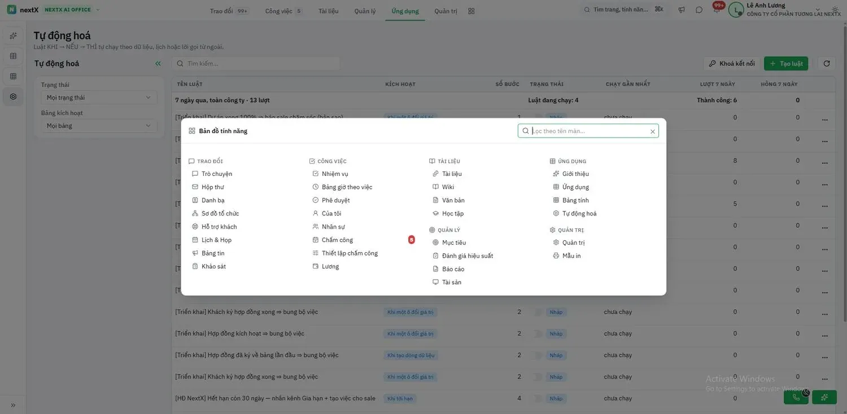Click Tạo luật button
The width and height of the screenshot is (847, 414).
786,64
